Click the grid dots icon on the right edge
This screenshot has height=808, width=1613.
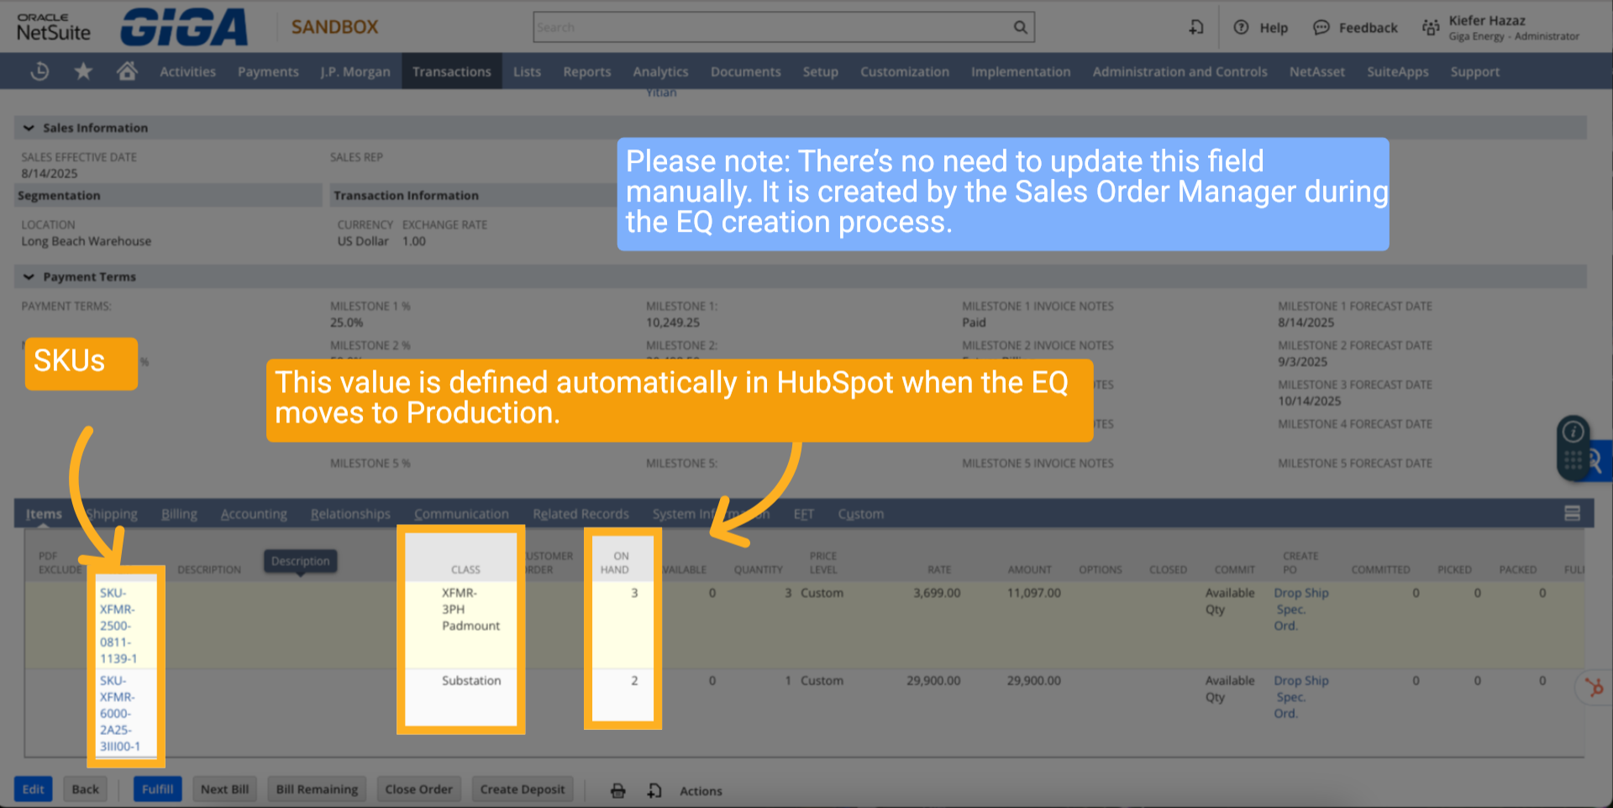(1573, 460)
